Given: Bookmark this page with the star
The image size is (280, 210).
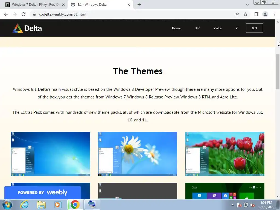Looking at the screenshot, I should [246, 14].
